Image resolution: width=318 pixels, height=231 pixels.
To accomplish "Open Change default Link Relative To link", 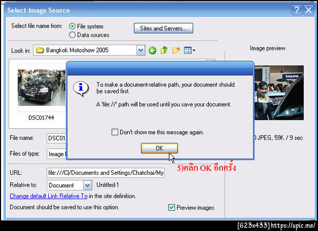I will 48,196.
